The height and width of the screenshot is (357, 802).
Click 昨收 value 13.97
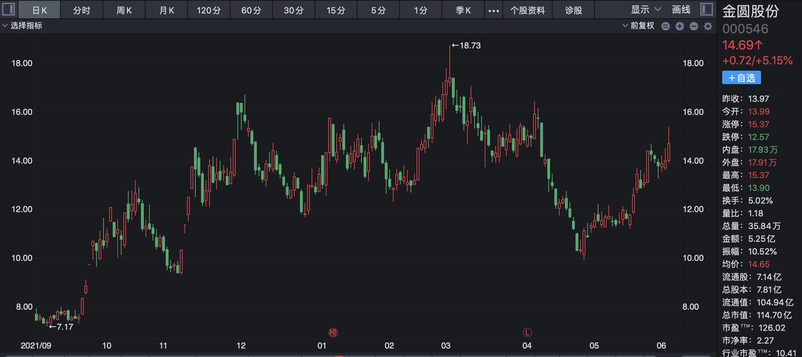tap(759, 99)
